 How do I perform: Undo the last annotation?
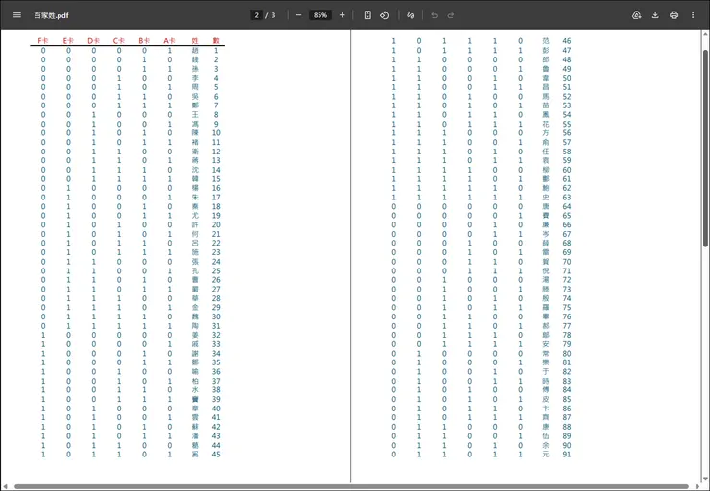[435, 15]
